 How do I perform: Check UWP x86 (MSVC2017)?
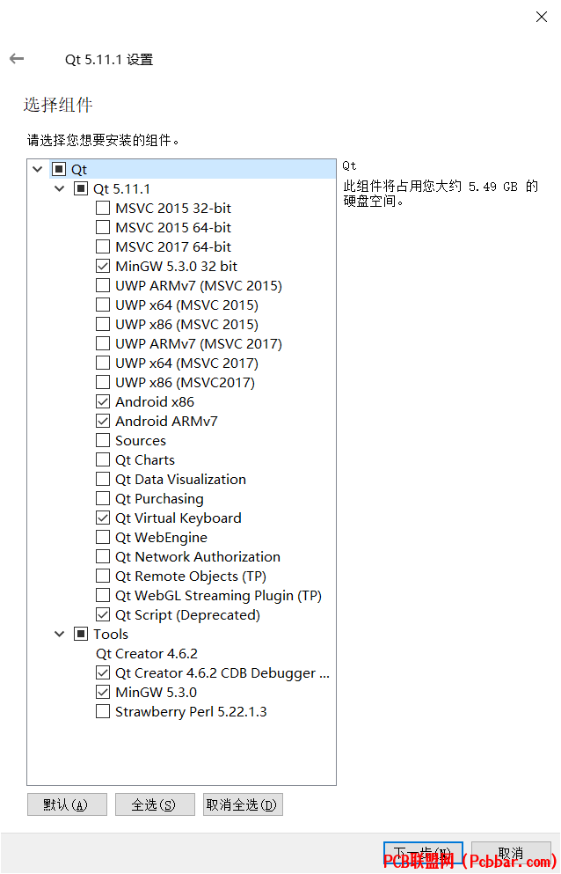coord(103,382)
